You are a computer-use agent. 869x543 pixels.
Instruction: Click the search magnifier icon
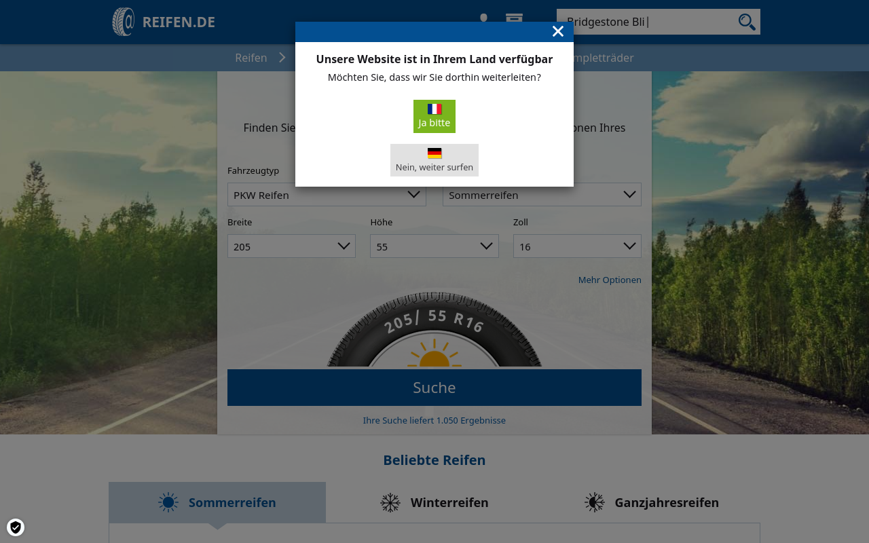pos(746,21)
